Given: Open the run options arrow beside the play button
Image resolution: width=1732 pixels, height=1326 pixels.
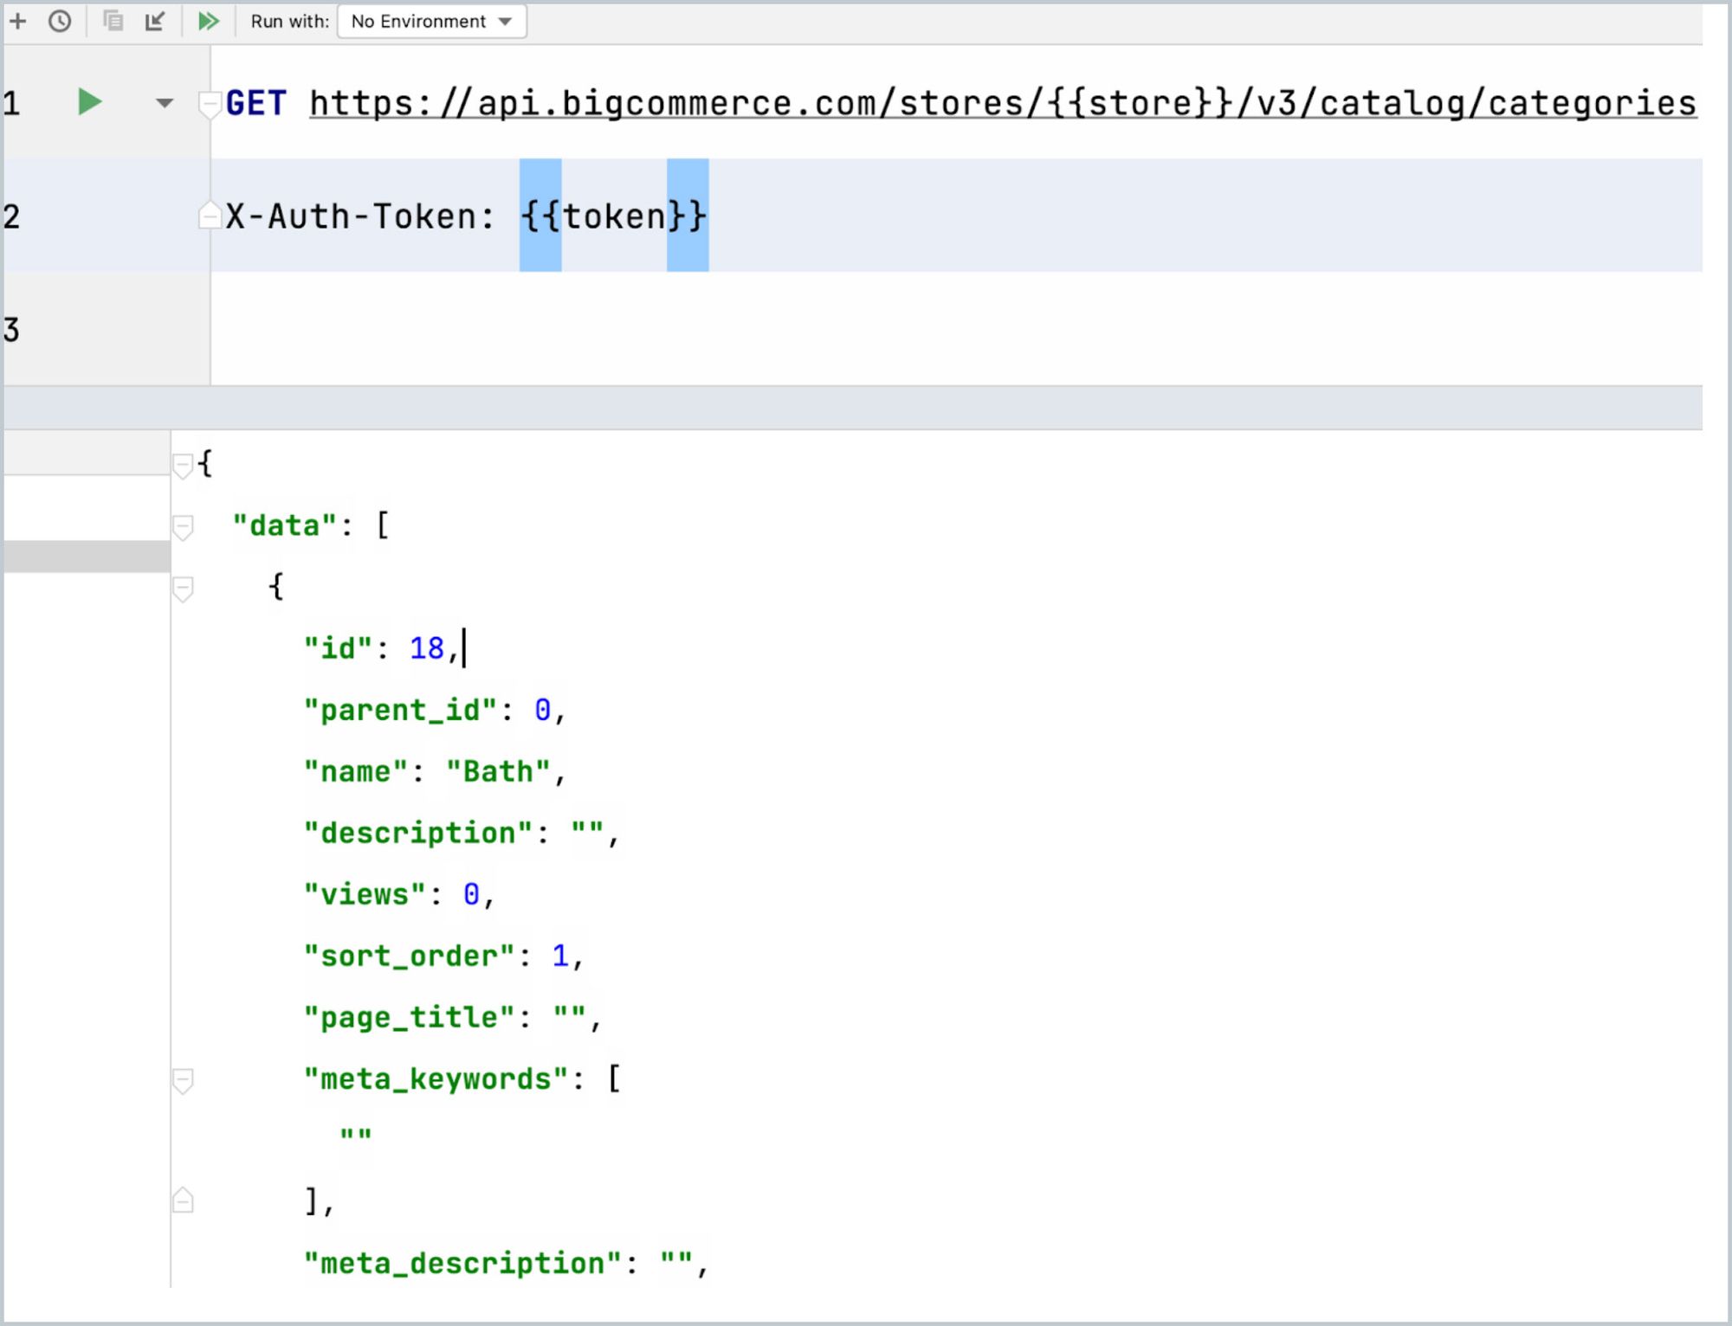Looking at the screenshot, I should coord(165,103).
